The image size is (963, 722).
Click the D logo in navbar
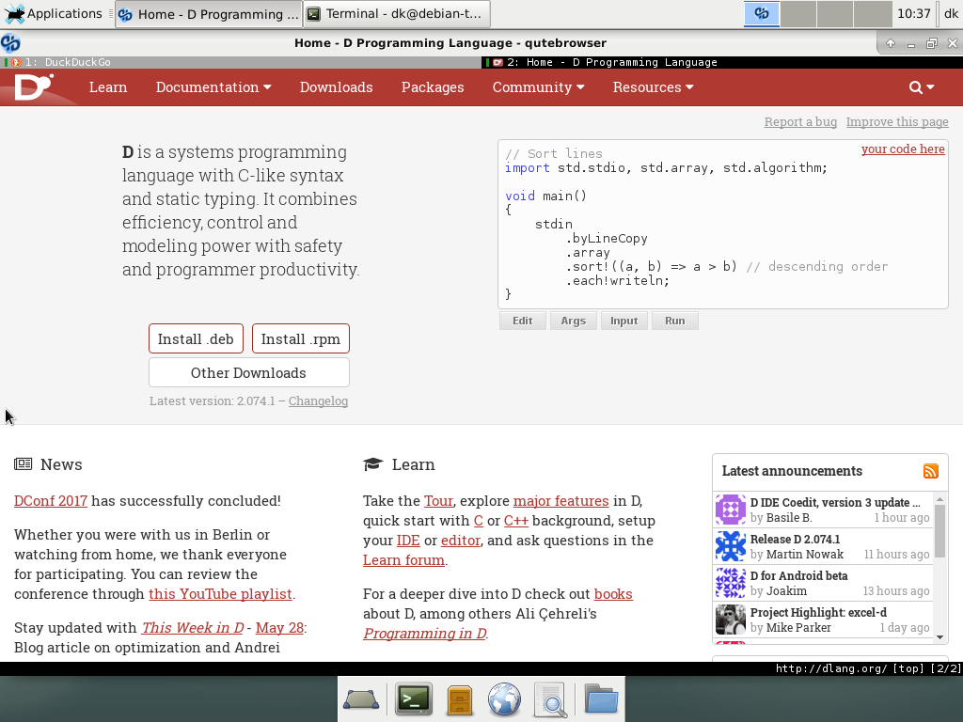coord(34,86)
